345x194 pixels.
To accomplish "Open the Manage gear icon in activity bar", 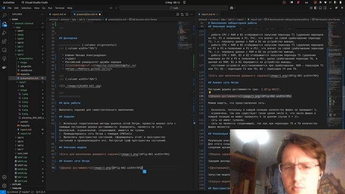I will tap(4, 185).
